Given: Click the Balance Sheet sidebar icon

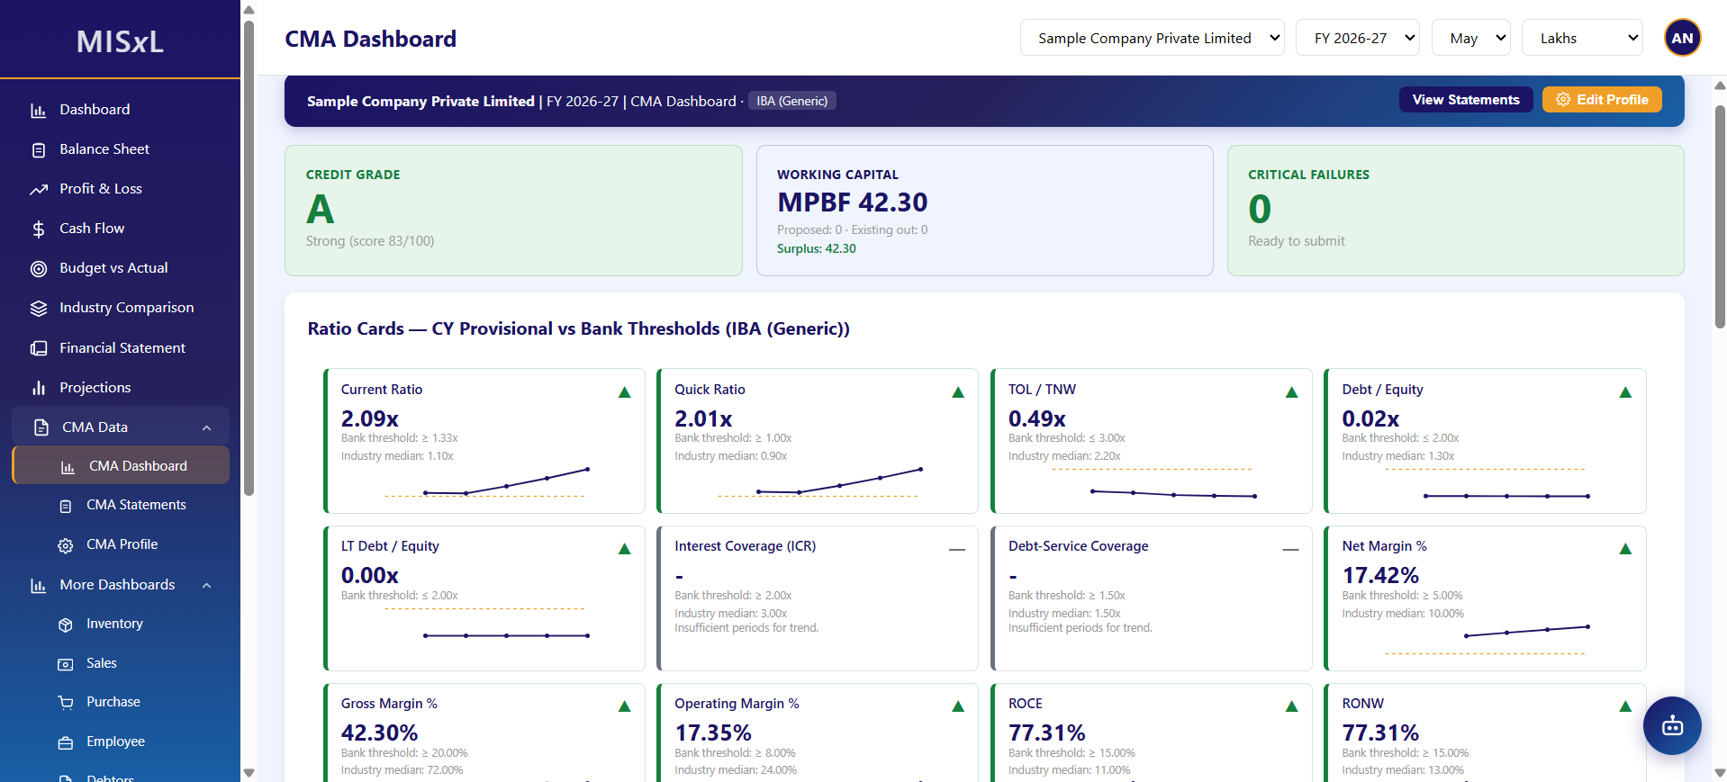Looking at the screenshot, I should [39, 150].
